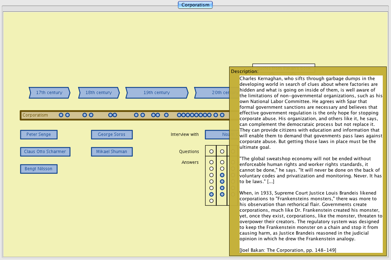Select the George Soros box
Image resolution: width=391 pixels, height=260 pixels.
click(x=112, y=134)
